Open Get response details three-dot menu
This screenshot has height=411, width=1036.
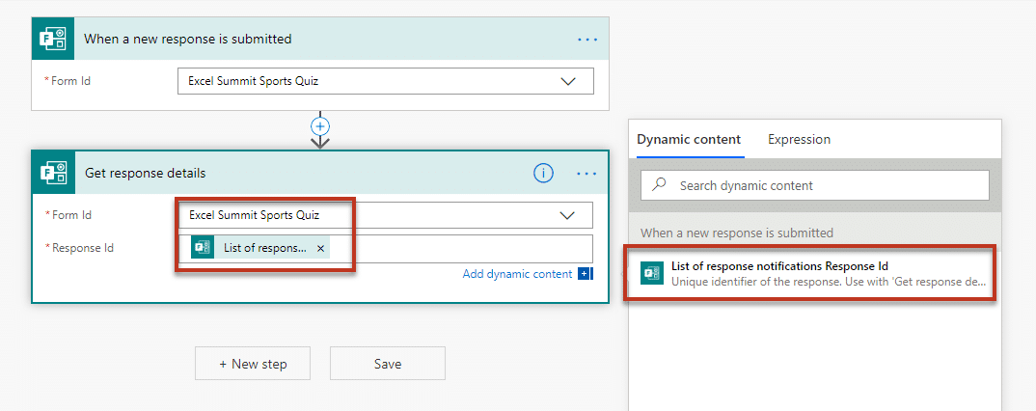(x=587, y=174)
